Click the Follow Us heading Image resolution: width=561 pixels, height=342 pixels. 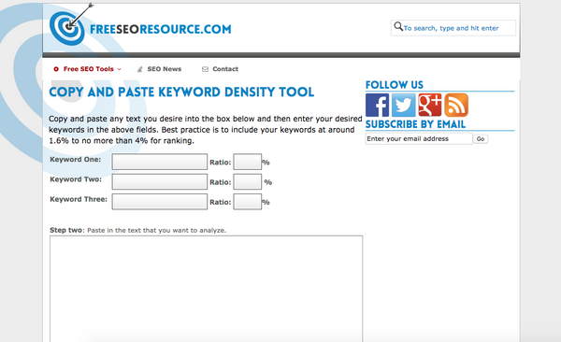[x=395, y=85]
